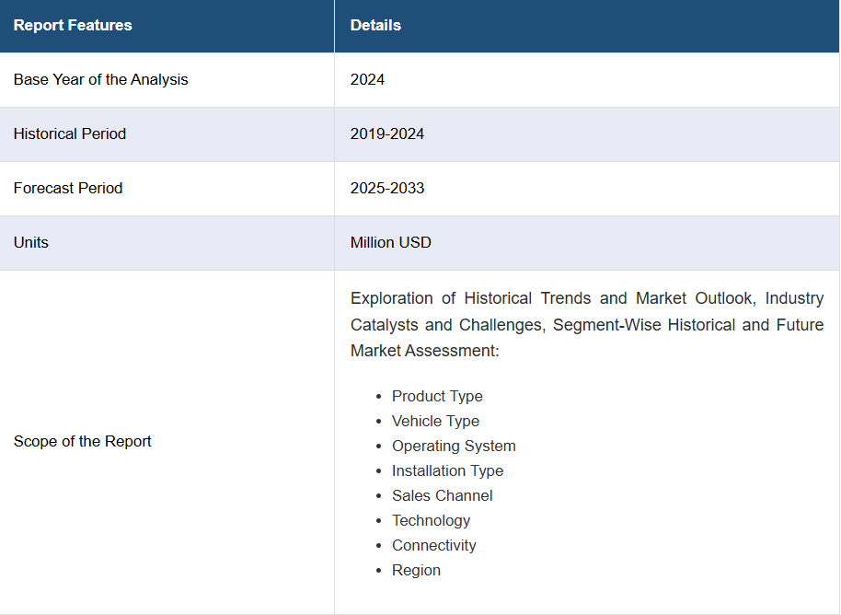Click the '2019-2024' value cell
This screenshot has width=841, height=615.
[587, 134]
